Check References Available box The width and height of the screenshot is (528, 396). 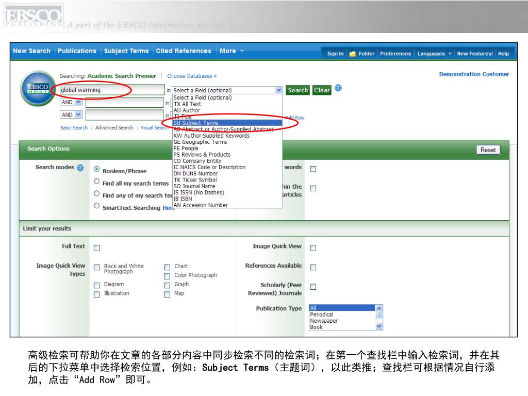pos(313,268)
